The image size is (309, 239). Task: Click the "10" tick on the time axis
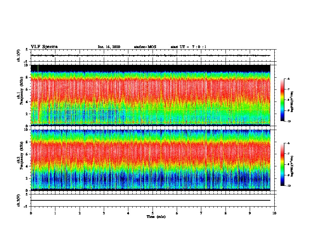(x=274, y=213)
